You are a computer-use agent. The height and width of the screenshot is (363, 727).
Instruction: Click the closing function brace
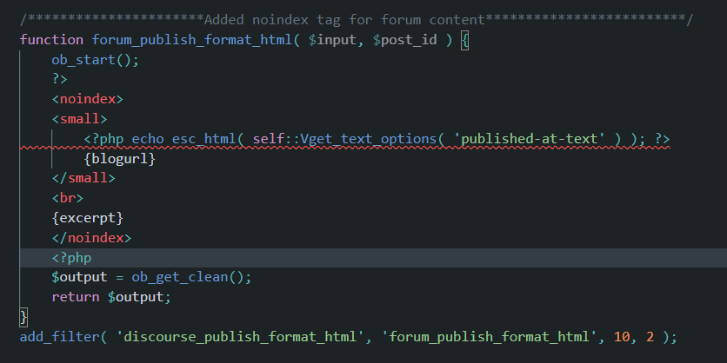coord(23,317)
